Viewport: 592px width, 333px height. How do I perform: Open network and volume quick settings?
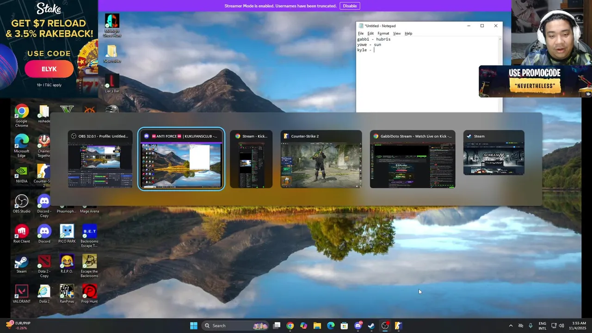coord(558,326)
